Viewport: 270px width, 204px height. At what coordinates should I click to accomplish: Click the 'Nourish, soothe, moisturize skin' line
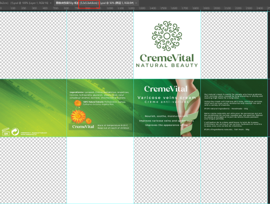click(166, 116)
